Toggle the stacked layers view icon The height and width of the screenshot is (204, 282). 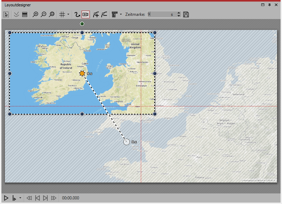[x=25, y=14]
